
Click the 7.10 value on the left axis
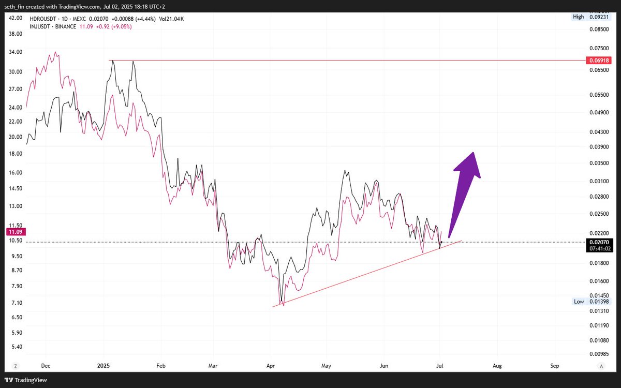tap(16, 303)
